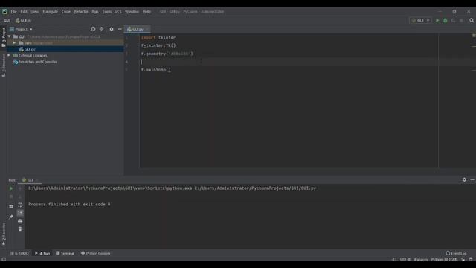Click the print icon in Run console

pos(20,221)
